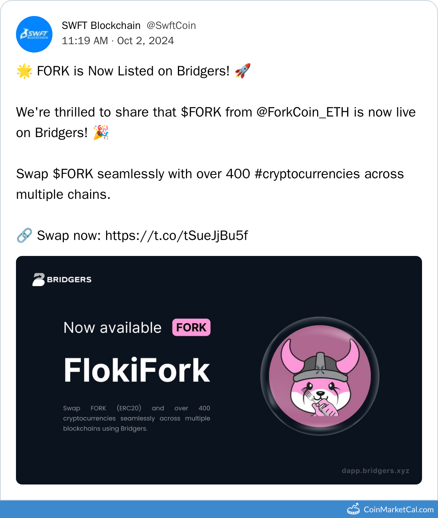
Task: Click the CoinMarketCal logo icon
Action: 354,509
